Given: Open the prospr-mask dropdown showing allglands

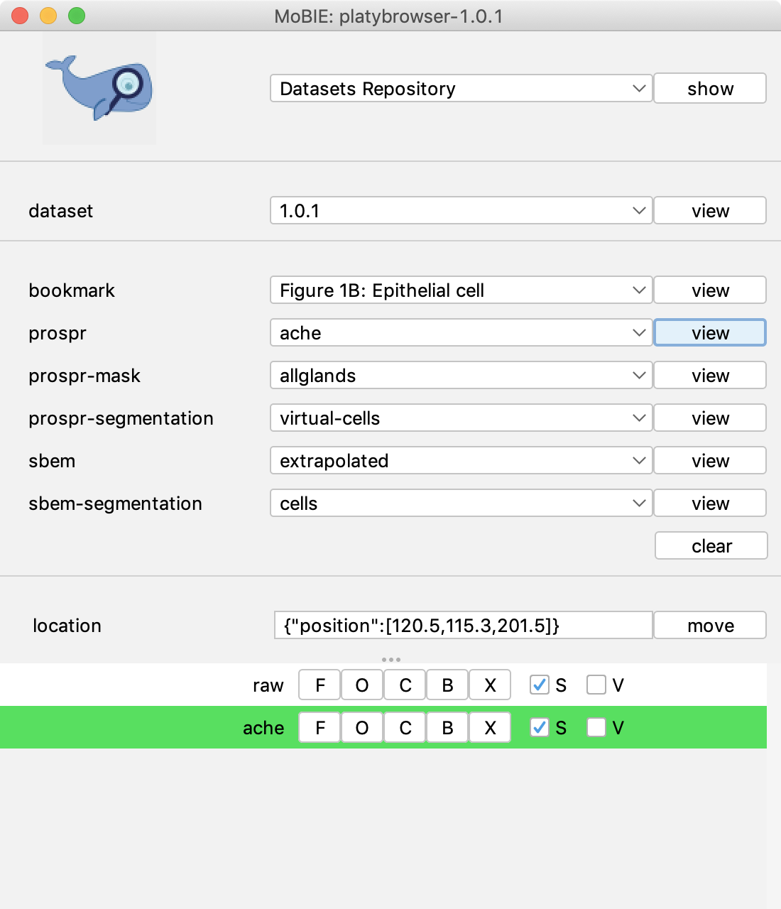Looking at the screenshot, I should pos(461,375).
